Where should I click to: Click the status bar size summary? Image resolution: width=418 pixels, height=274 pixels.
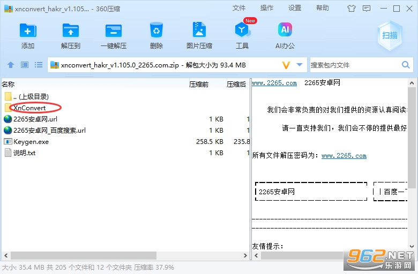click(88, 268)
